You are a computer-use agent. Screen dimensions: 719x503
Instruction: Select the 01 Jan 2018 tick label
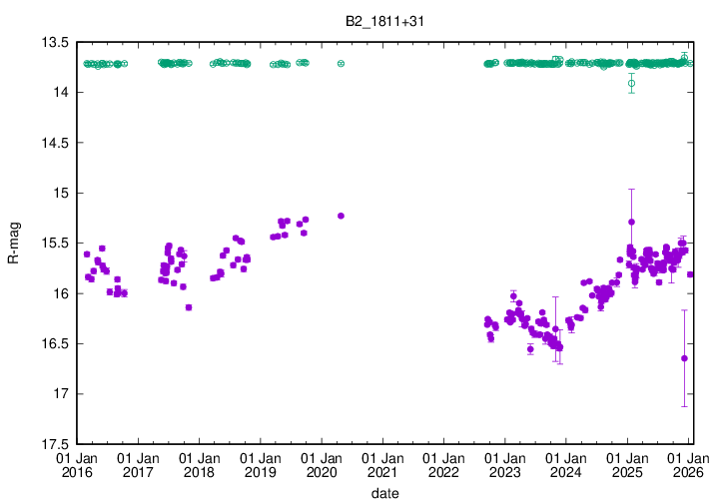click(x=198, y=465)
